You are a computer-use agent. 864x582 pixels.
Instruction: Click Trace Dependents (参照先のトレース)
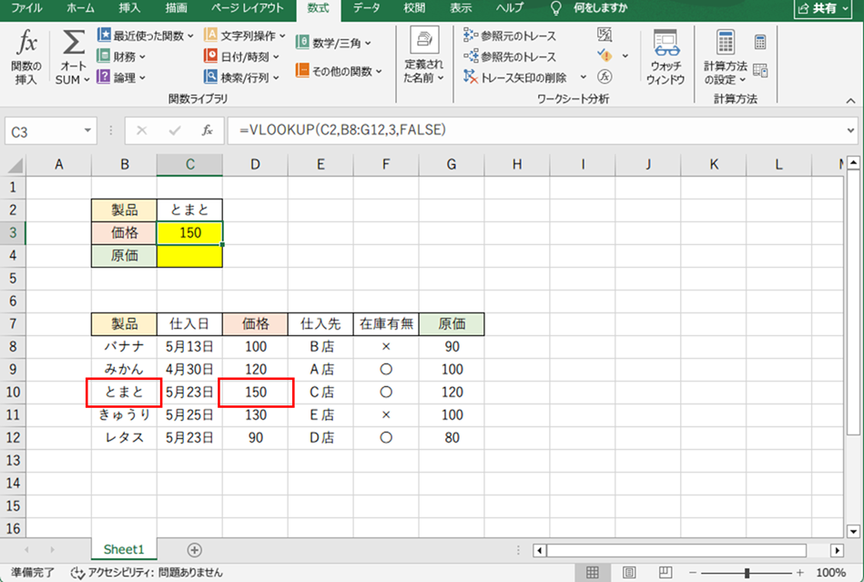pyautogui.click(x=510, y=56)
